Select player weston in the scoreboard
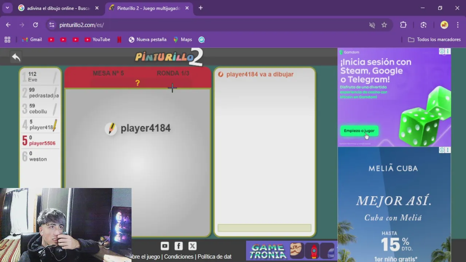Viewport: 466px width, 262px height. pos(40,156)
